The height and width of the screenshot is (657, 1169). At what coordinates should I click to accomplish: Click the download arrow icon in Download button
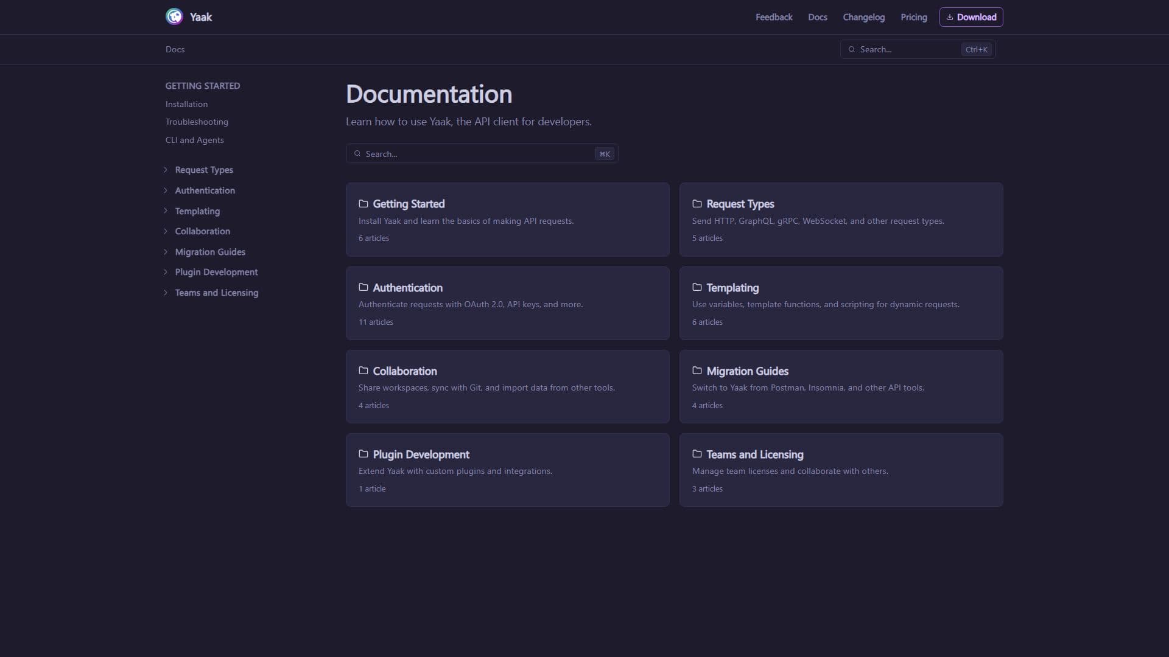click(x=949, y=17)
